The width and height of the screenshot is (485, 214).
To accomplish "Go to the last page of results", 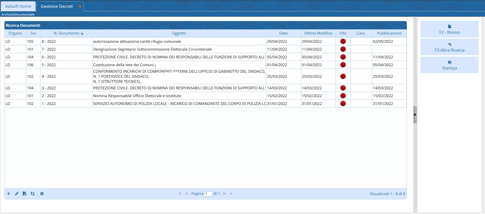I will (231, 194).
